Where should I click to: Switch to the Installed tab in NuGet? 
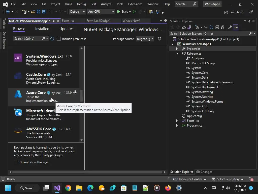tap(42, 29)
